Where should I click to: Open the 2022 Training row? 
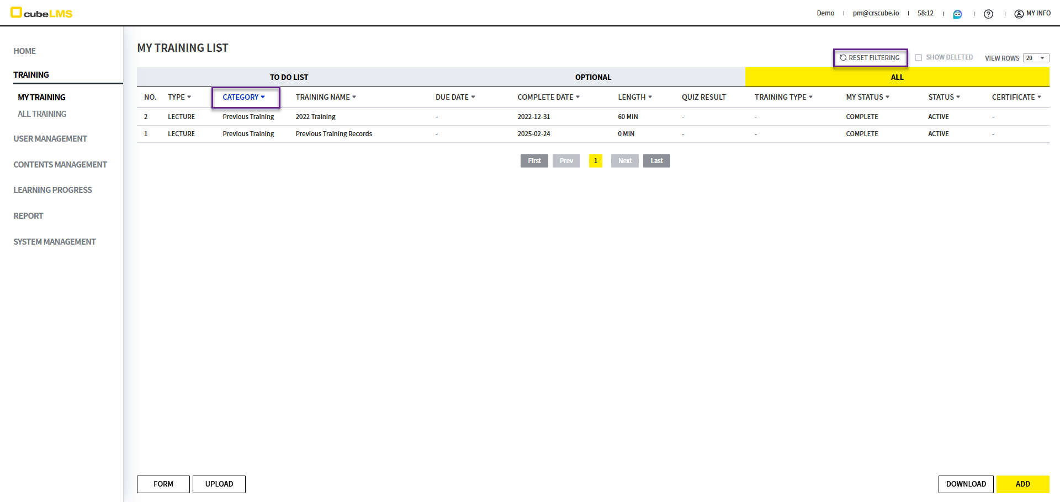(316, 117)
